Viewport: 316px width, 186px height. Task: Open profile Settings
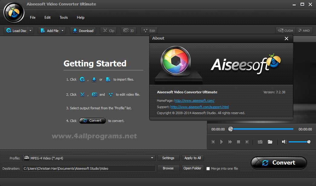click(168, 158)
